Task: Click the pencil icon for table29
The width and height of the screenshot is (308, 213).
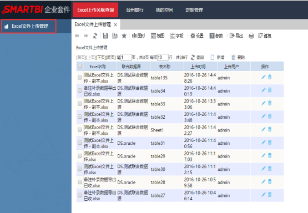Action: point(264,155)
